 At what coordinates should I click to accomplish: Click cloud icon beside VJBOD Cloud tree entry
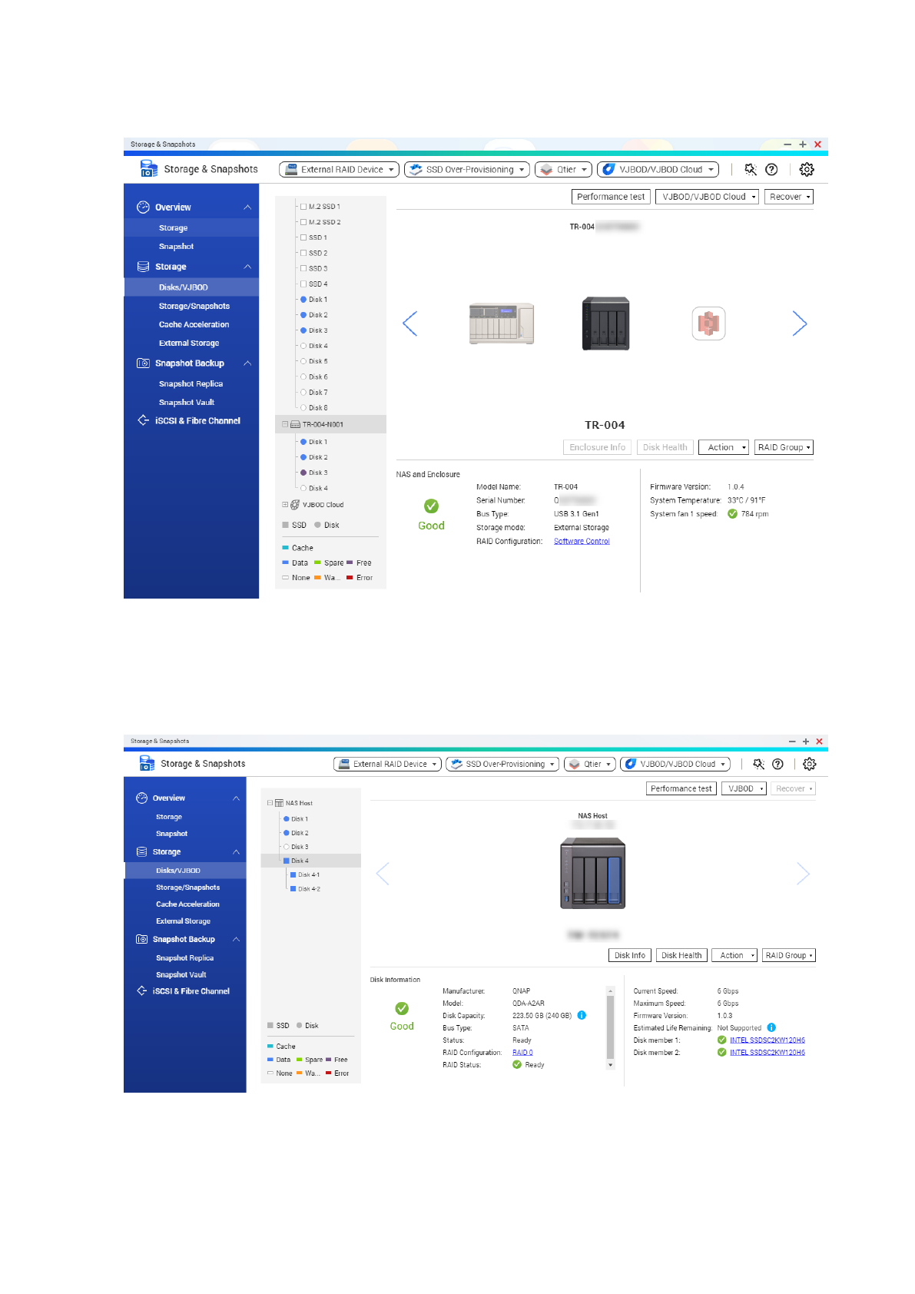(x=295, y=505)
